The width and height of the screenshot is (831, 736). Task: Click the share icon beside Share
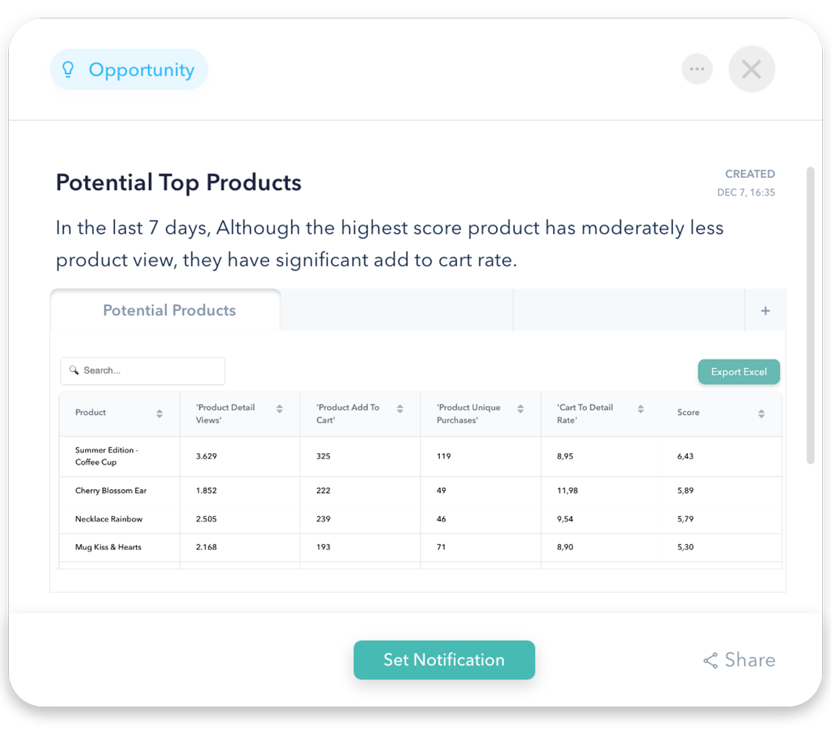pos(710,660)
